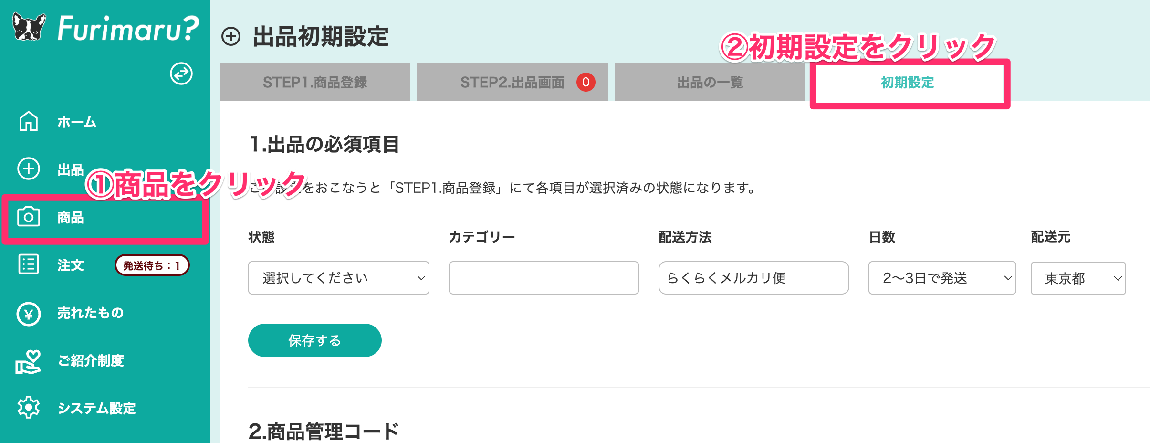Open the 注文 list icon
This screenshot has width=1150, height=443.
coord(29,264)
